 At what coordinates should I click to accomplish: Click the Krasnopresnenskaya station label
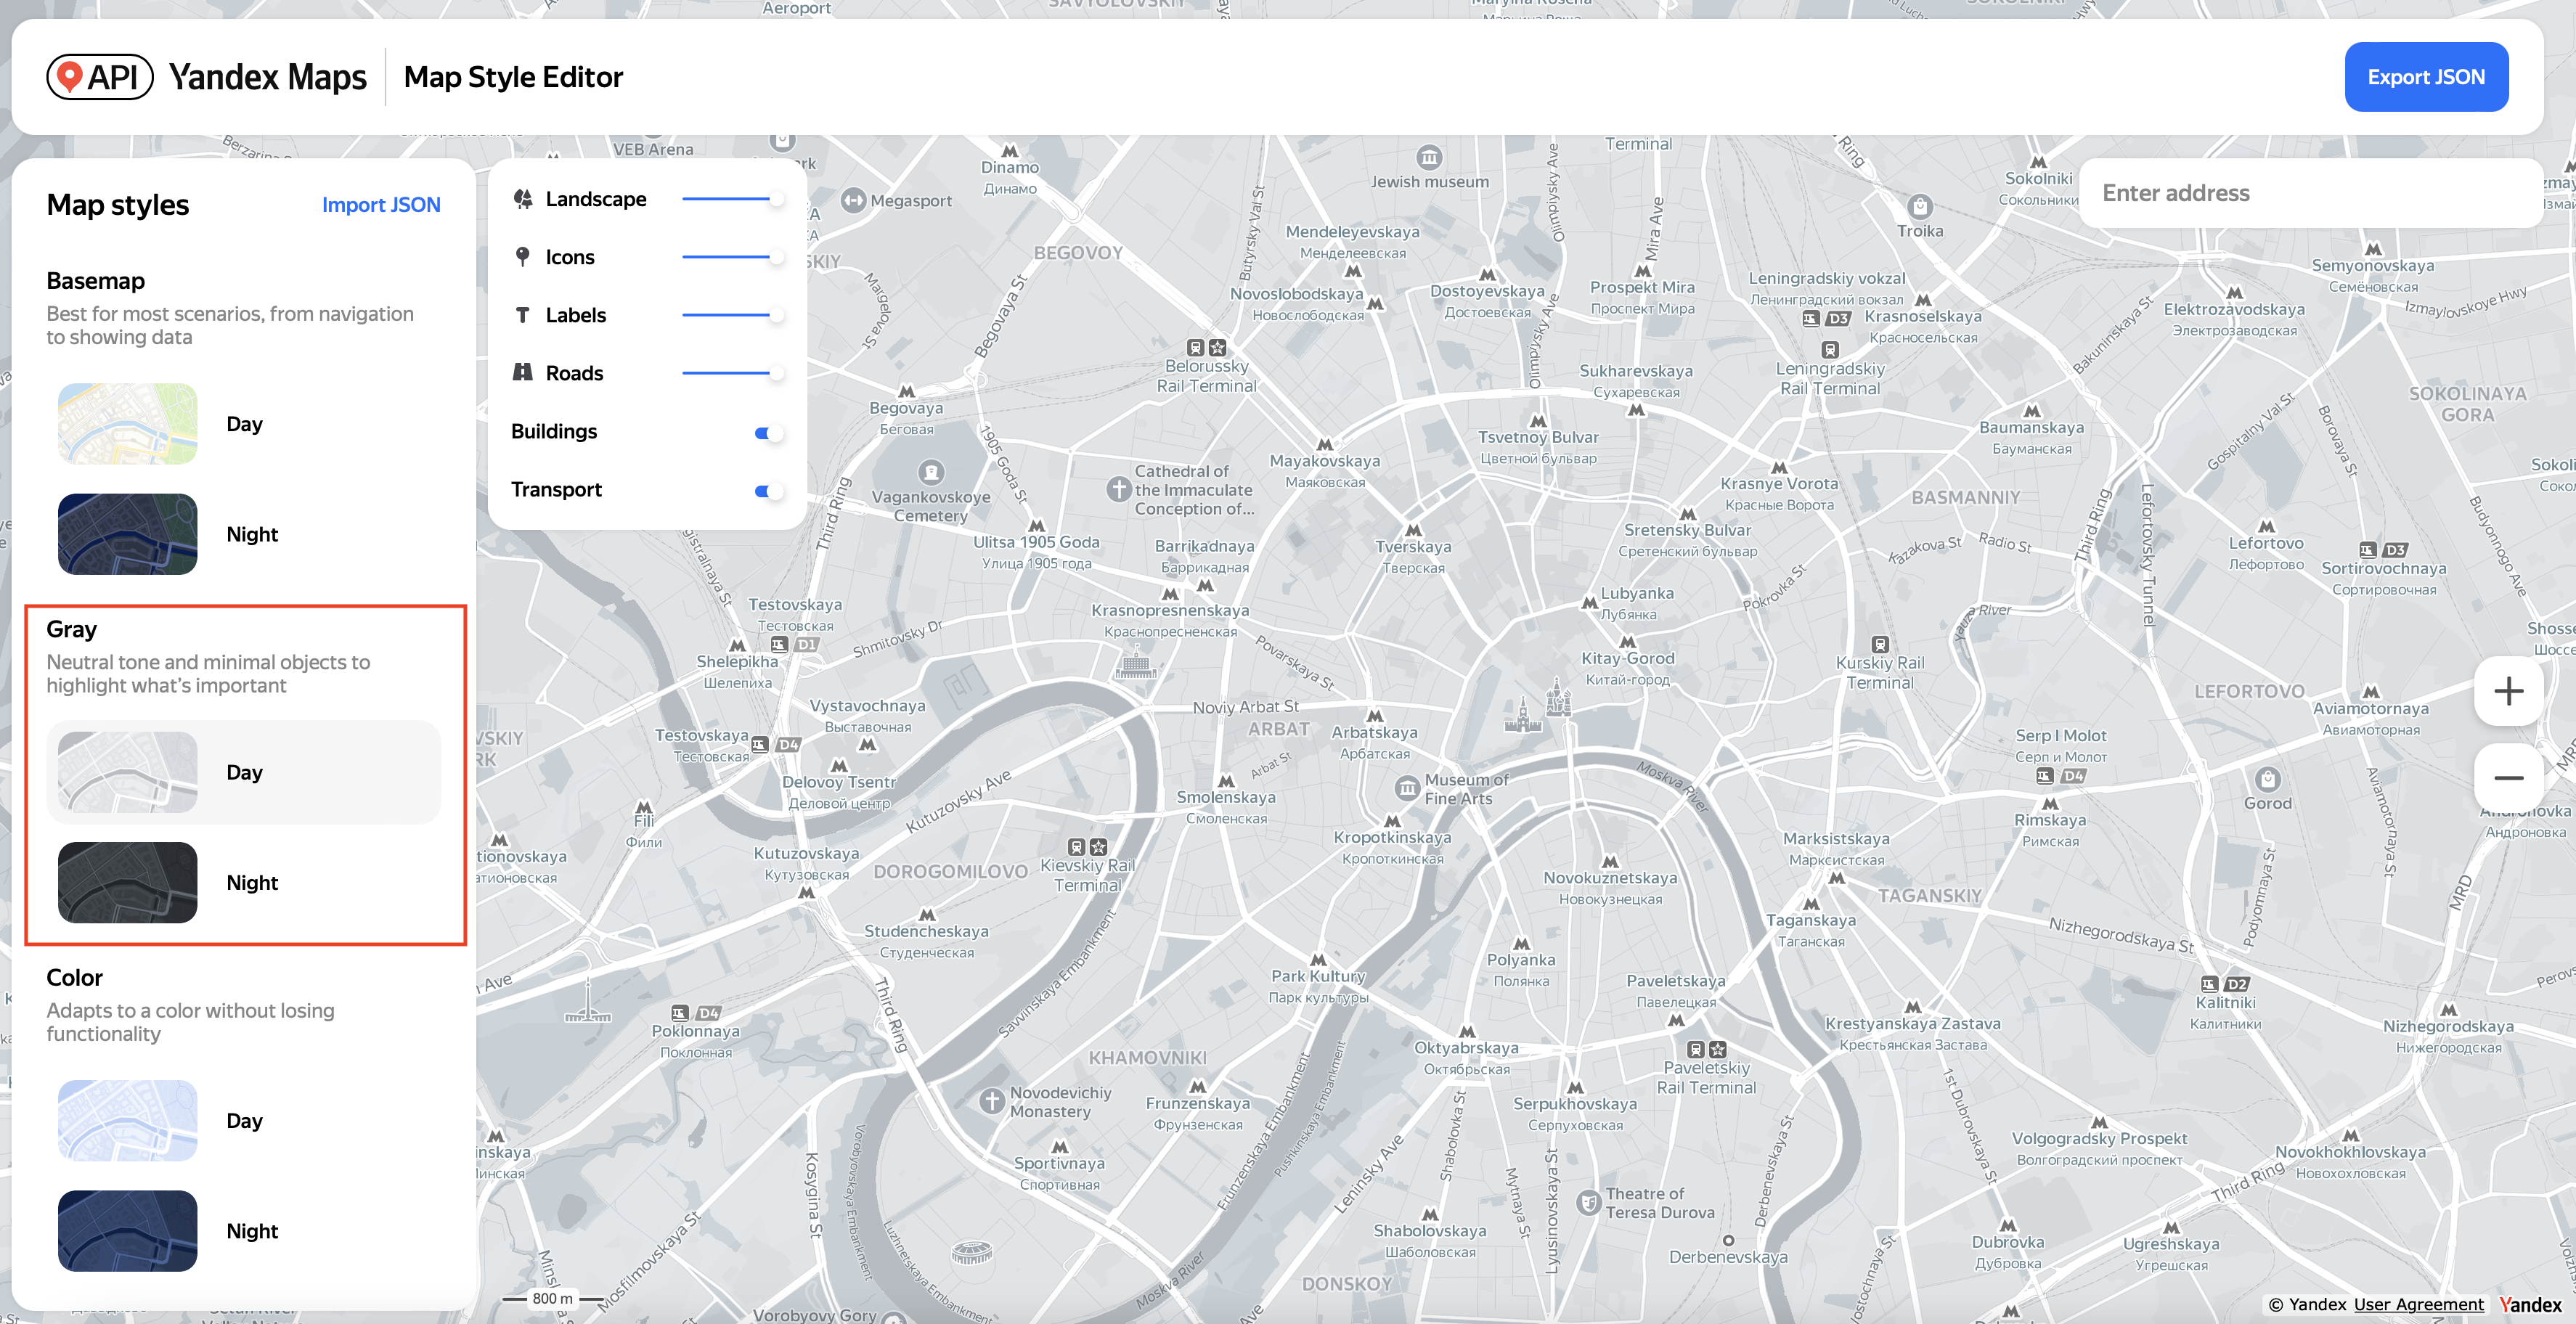click(x=1170, y=610)
